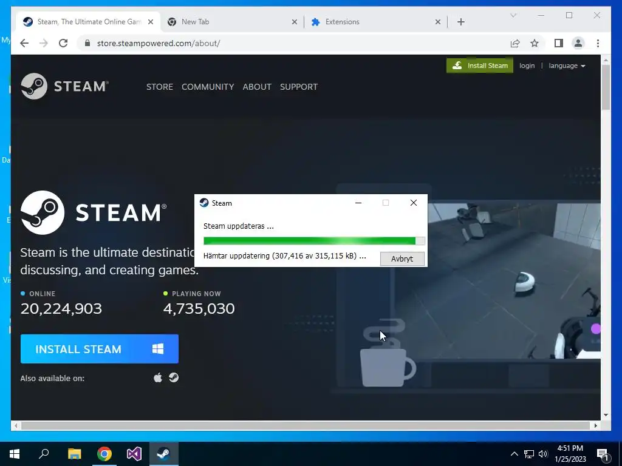This screenshot has width=622, height=466.
Task: Click the Steam icon in updater title bar
Action: (204, 203)
